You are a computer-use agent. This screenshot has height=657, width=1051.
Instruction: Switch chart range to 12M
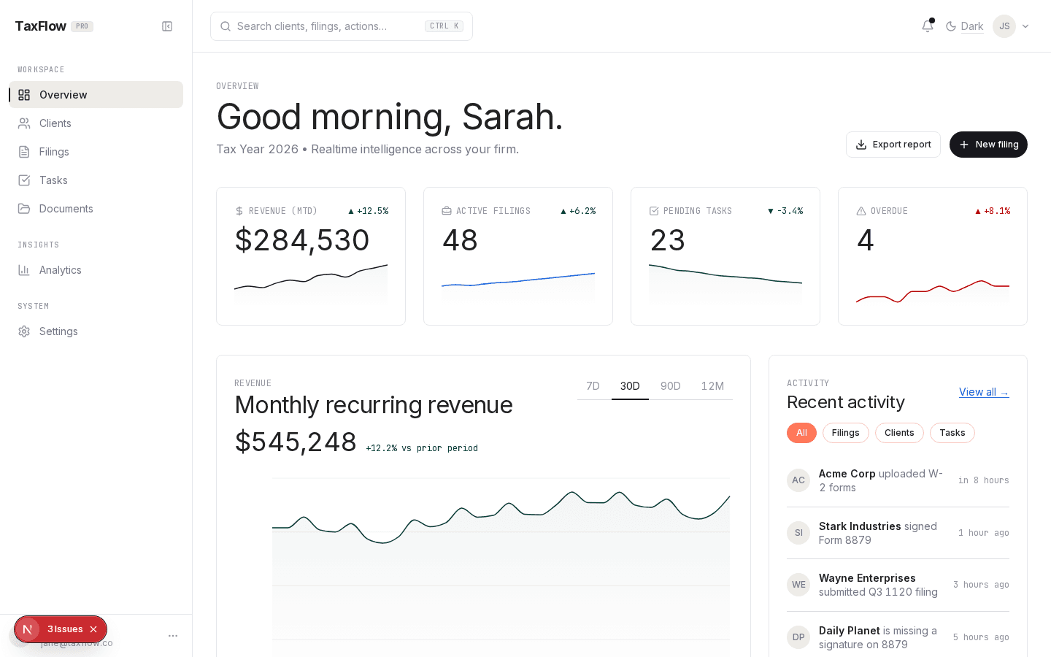click(712, 386)
